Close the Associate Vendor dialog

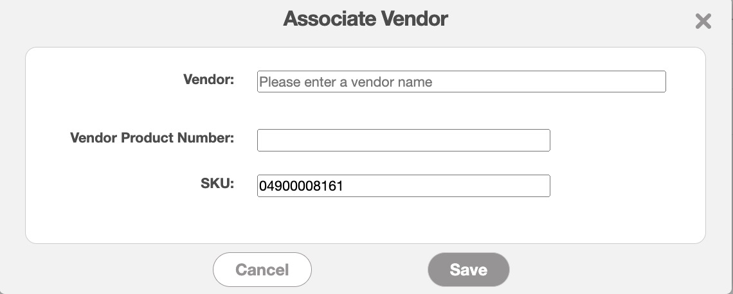coord(703,22)
